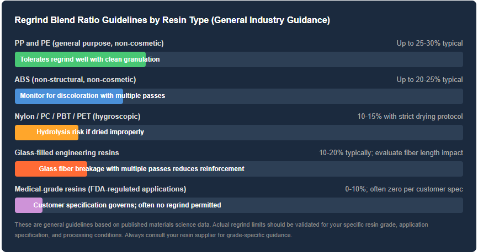Click '10-20% typically; evaluate fiber length impact'

(391, 152)
